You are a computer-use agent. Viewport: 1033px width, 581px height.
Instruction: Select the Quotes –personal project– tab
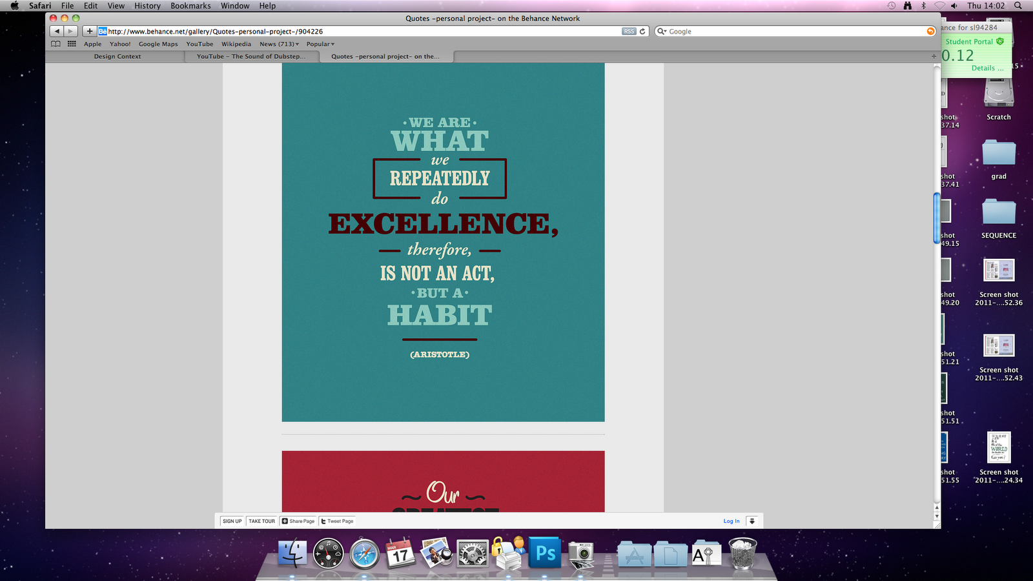(x=385, y=57)
